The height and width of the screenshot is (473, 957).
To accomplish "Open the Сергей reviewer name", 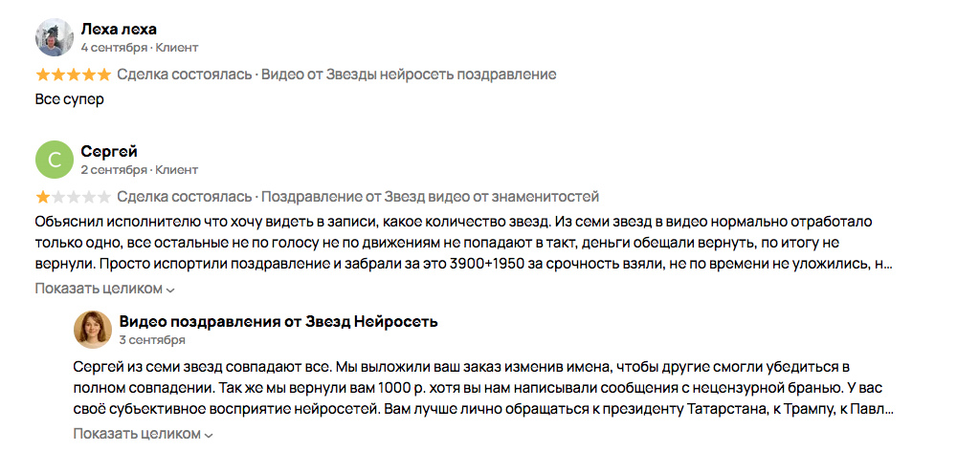I will 109,152.
